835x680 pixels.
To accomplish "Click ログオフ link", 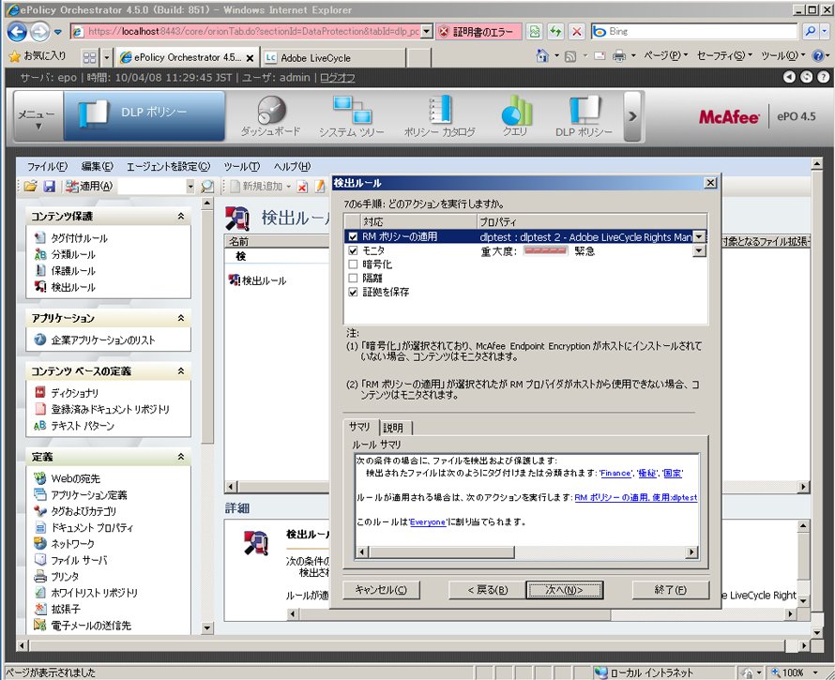I will [x=337, y=78].
